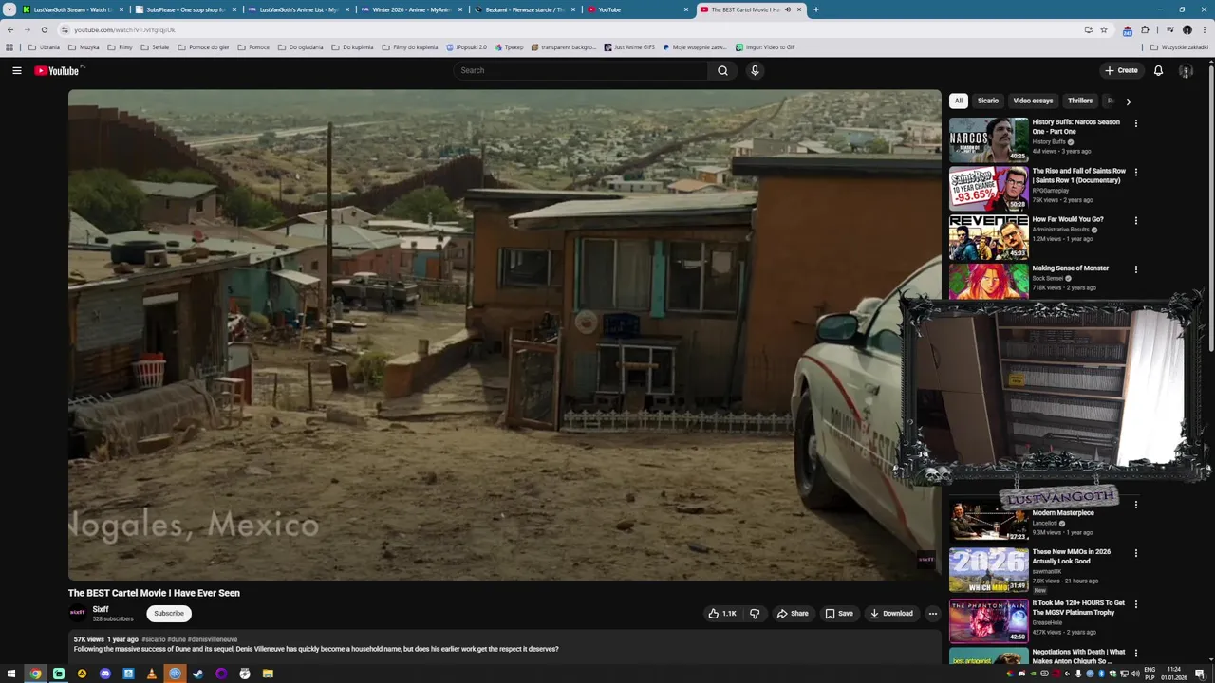Select the All filter chip
1215x683 pixels.
[x=959, y=101]
